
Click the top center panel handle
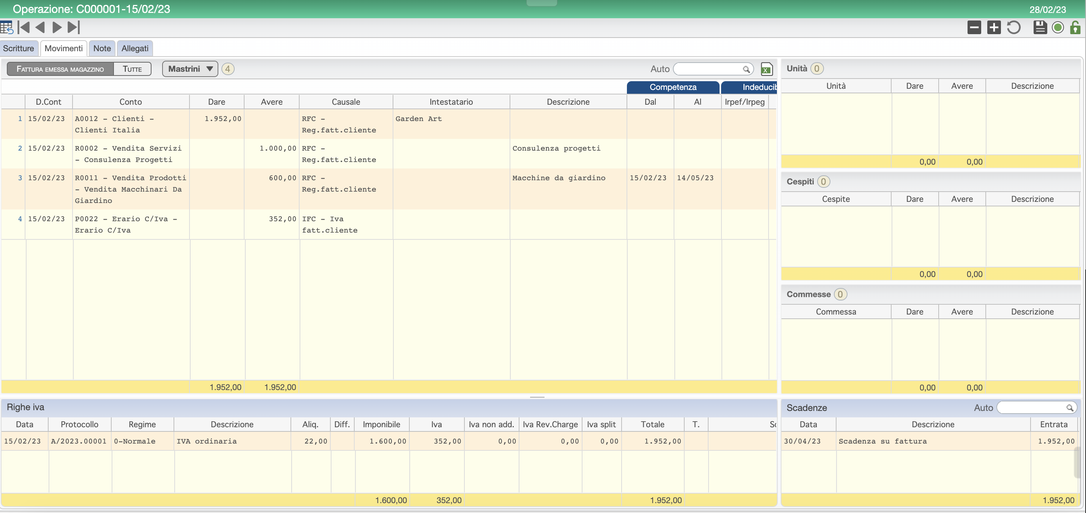tap(542, 3)
